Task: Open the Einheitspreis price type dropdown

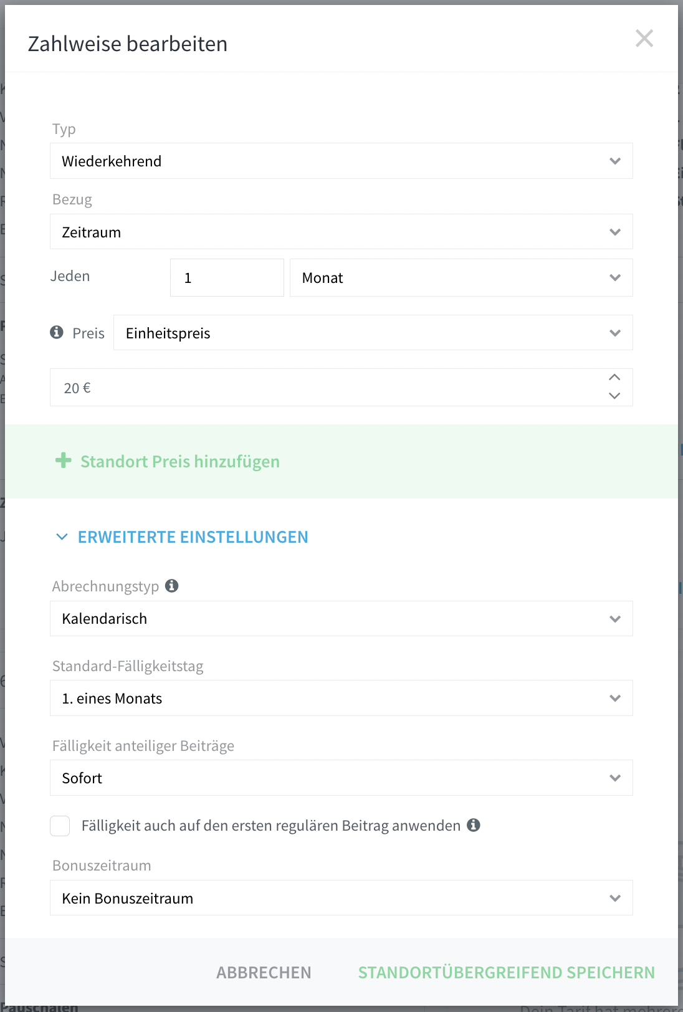Action: tap(373, 333)
